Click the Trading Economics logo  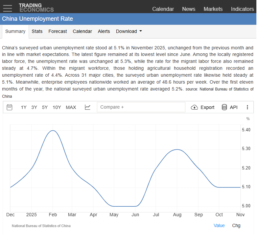pos(36,8)
